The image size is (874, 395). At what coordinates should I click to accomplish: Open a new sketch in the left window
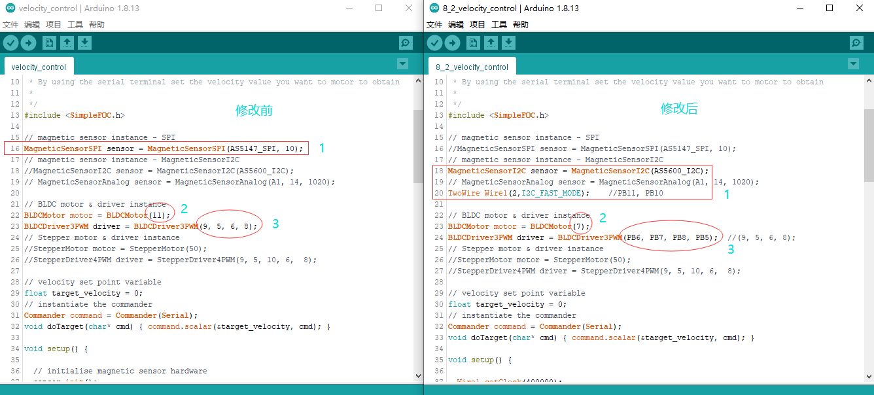coord(49,42)
